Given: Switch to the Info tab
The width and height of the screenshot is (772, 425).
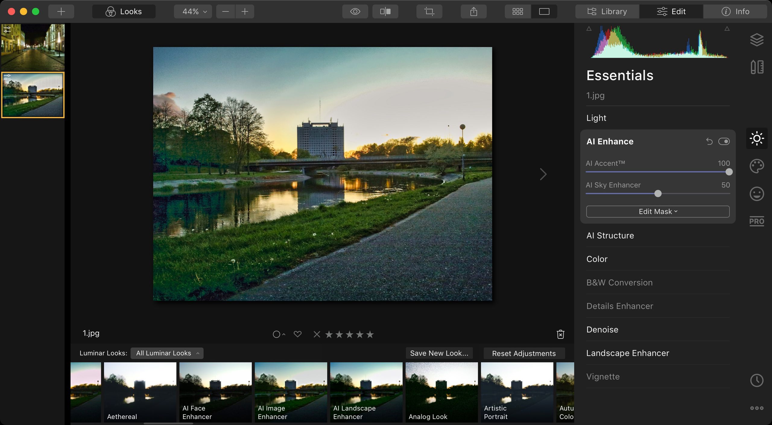Looking at the screenshot, I should click(x=735, y=11).
